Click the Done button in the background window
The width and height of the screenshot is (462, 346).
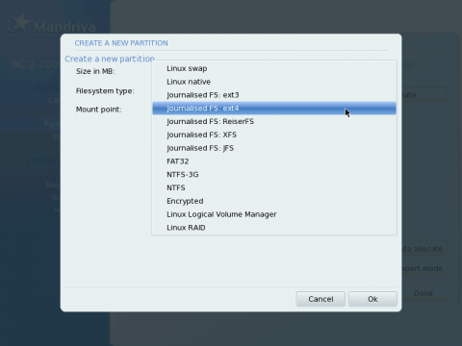(424, 293)
